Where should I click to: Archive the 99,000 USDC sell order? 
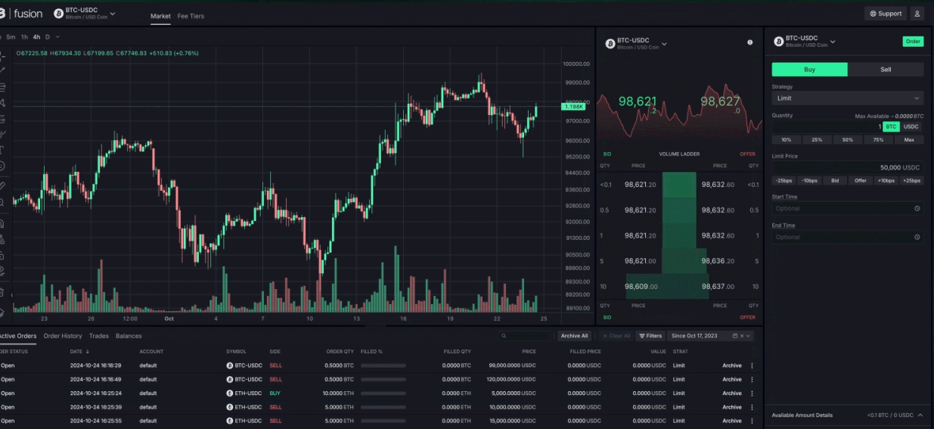[x=732, y=365]
